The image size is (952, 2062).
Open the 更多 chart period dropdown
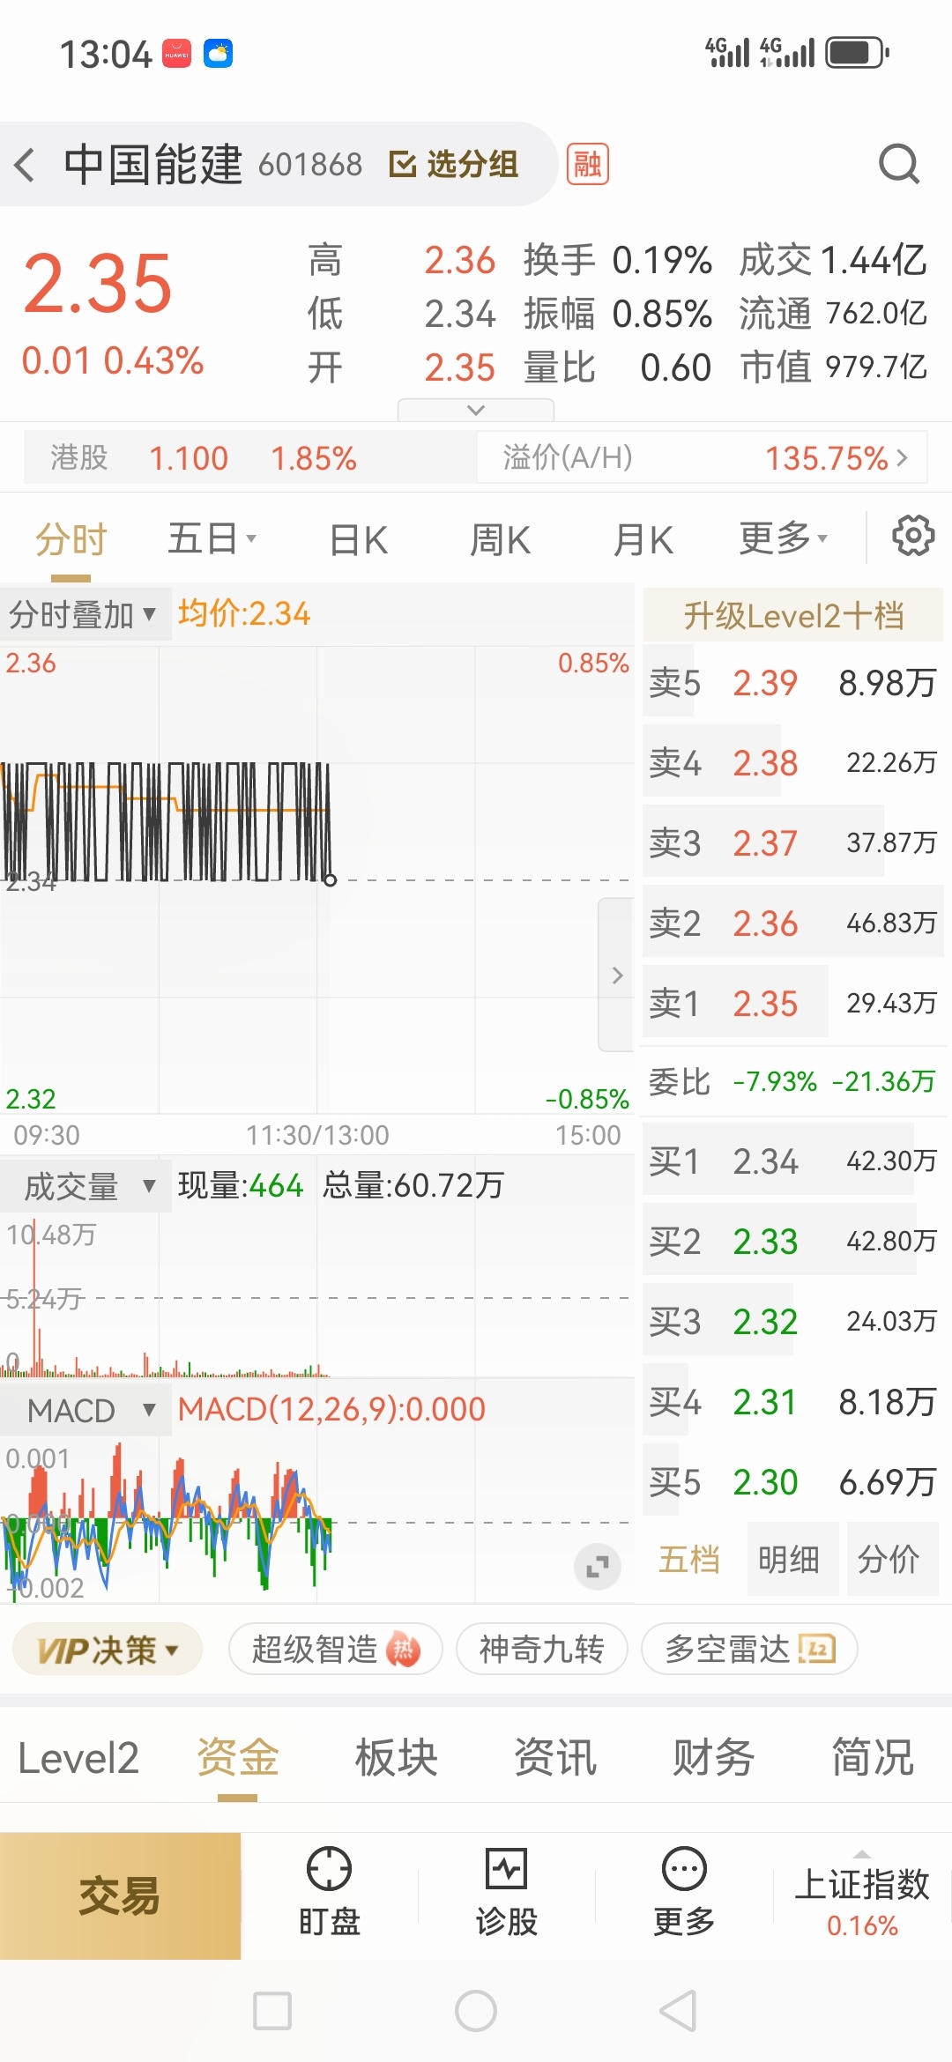(784, 538)
